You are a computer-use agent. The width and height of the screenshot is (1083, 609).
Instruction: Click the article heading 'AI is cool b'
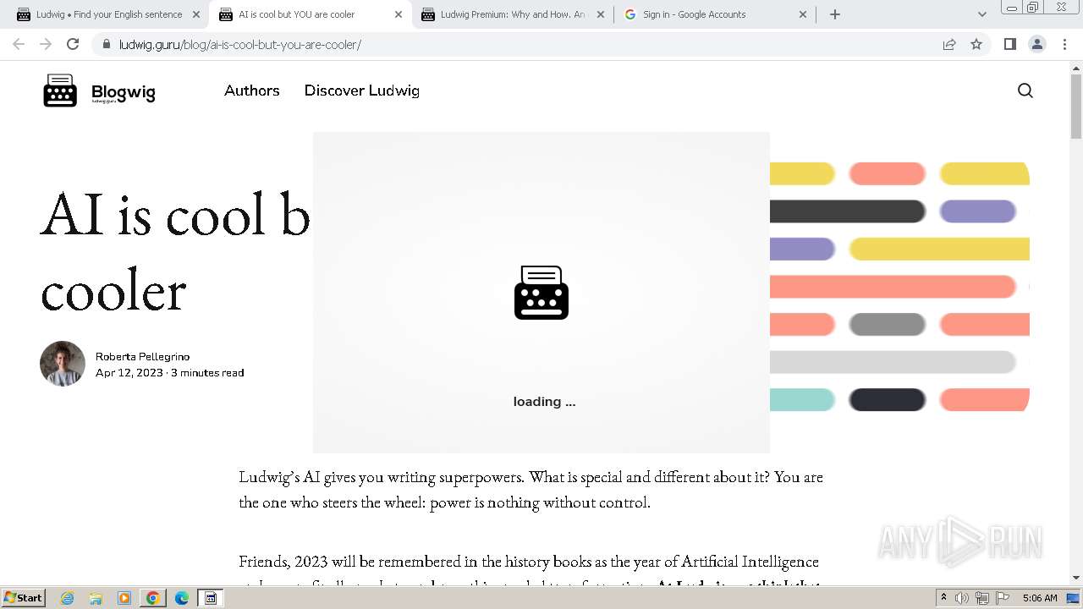click(176, 214)
